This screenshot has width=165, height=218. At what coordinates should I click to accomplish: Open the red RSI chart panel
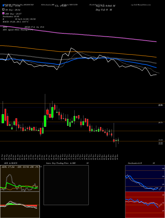[145, 205]
